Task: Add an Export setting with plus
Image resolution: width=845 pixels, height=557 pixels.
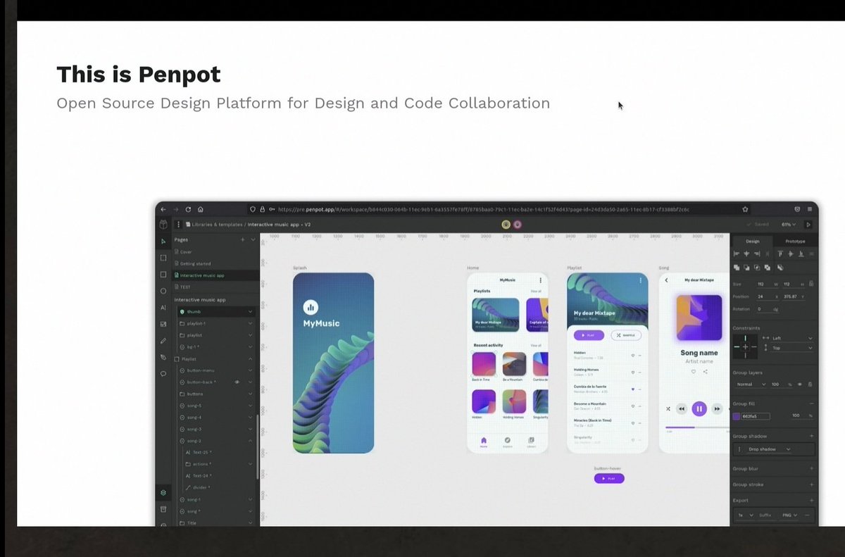Action: 811,501
